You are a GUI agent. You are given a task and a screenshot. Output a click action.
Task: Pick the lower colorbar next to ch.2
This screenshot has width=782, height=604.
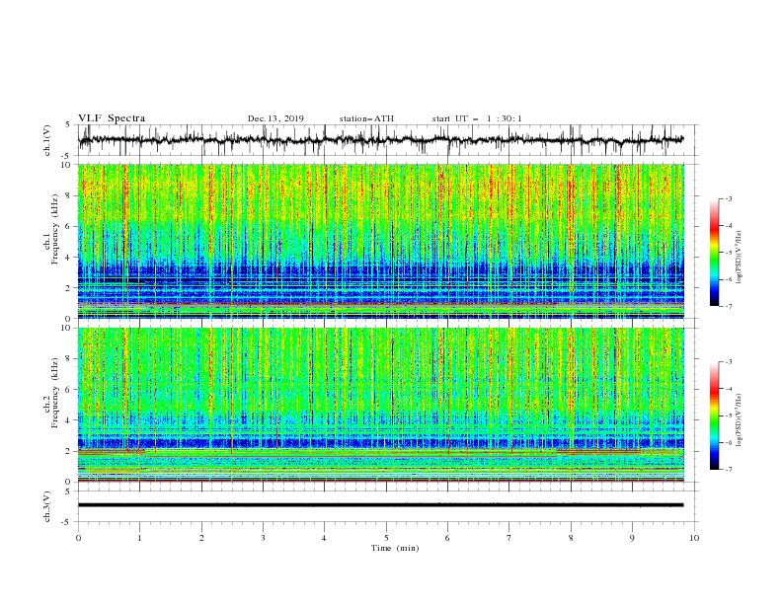tap(714, 415)
